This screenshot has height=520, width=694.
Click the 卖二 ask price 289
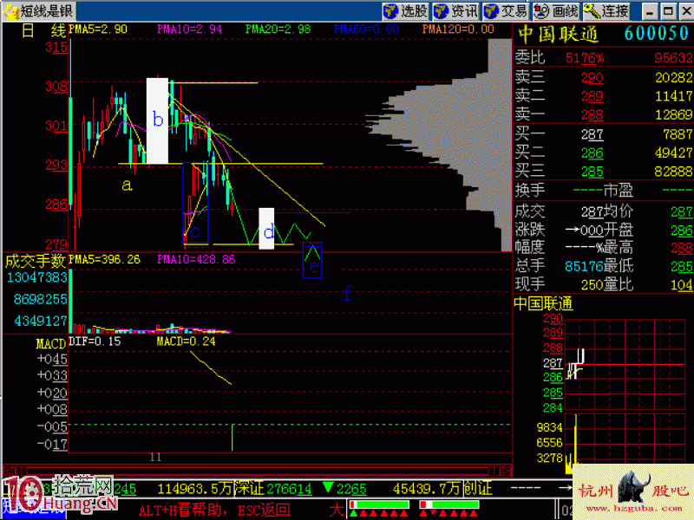[593, 96]
